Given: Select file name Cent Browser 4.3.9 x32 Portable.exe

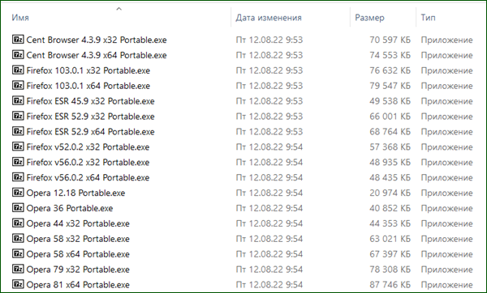Looking at the screenshot, I should [x=97, y=40].
